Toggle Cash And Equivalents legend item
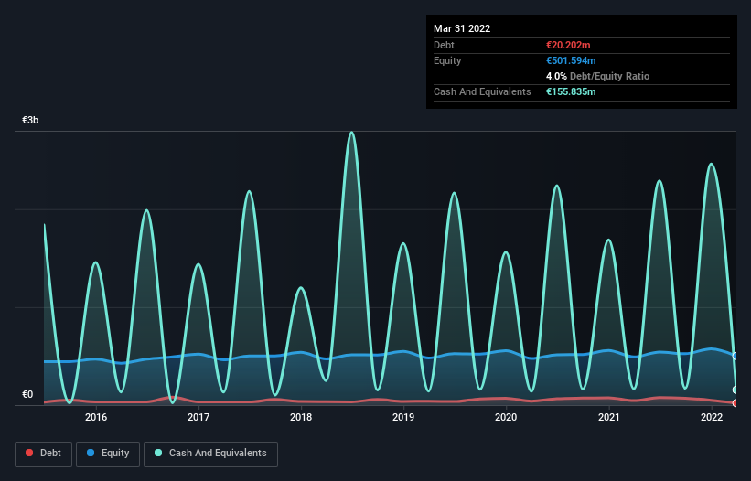 (x=210, y=454)
